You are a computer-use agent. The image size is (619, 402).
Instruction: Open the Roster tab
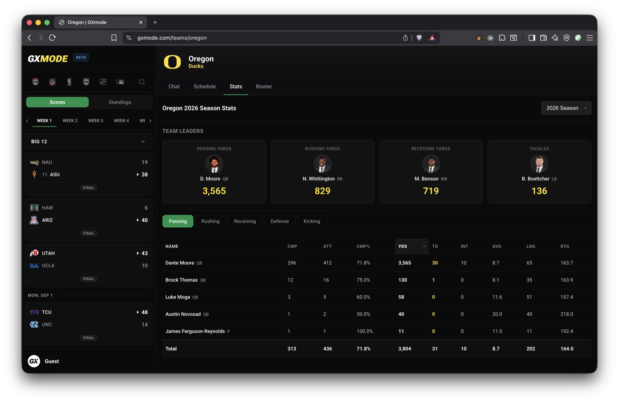coord(264,87)
